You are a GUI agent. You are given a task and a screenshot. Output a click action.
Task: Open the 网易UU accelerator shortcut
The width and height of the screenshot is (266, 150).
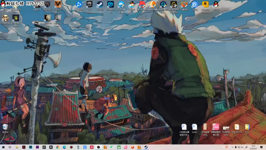[163, 7]
